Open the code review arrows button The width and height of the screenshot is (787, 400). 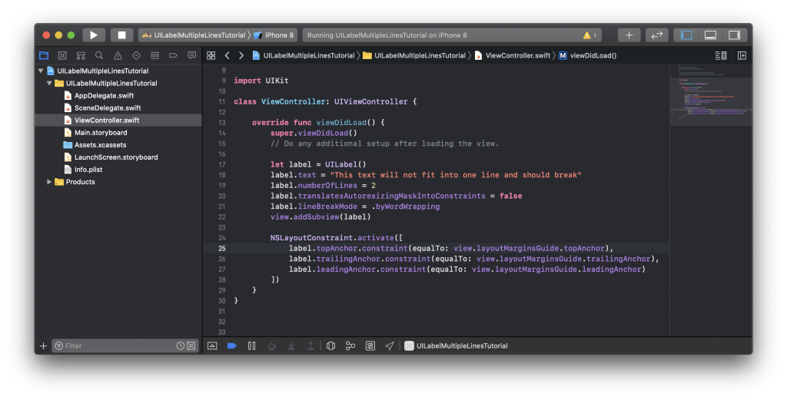pos(656,35)
